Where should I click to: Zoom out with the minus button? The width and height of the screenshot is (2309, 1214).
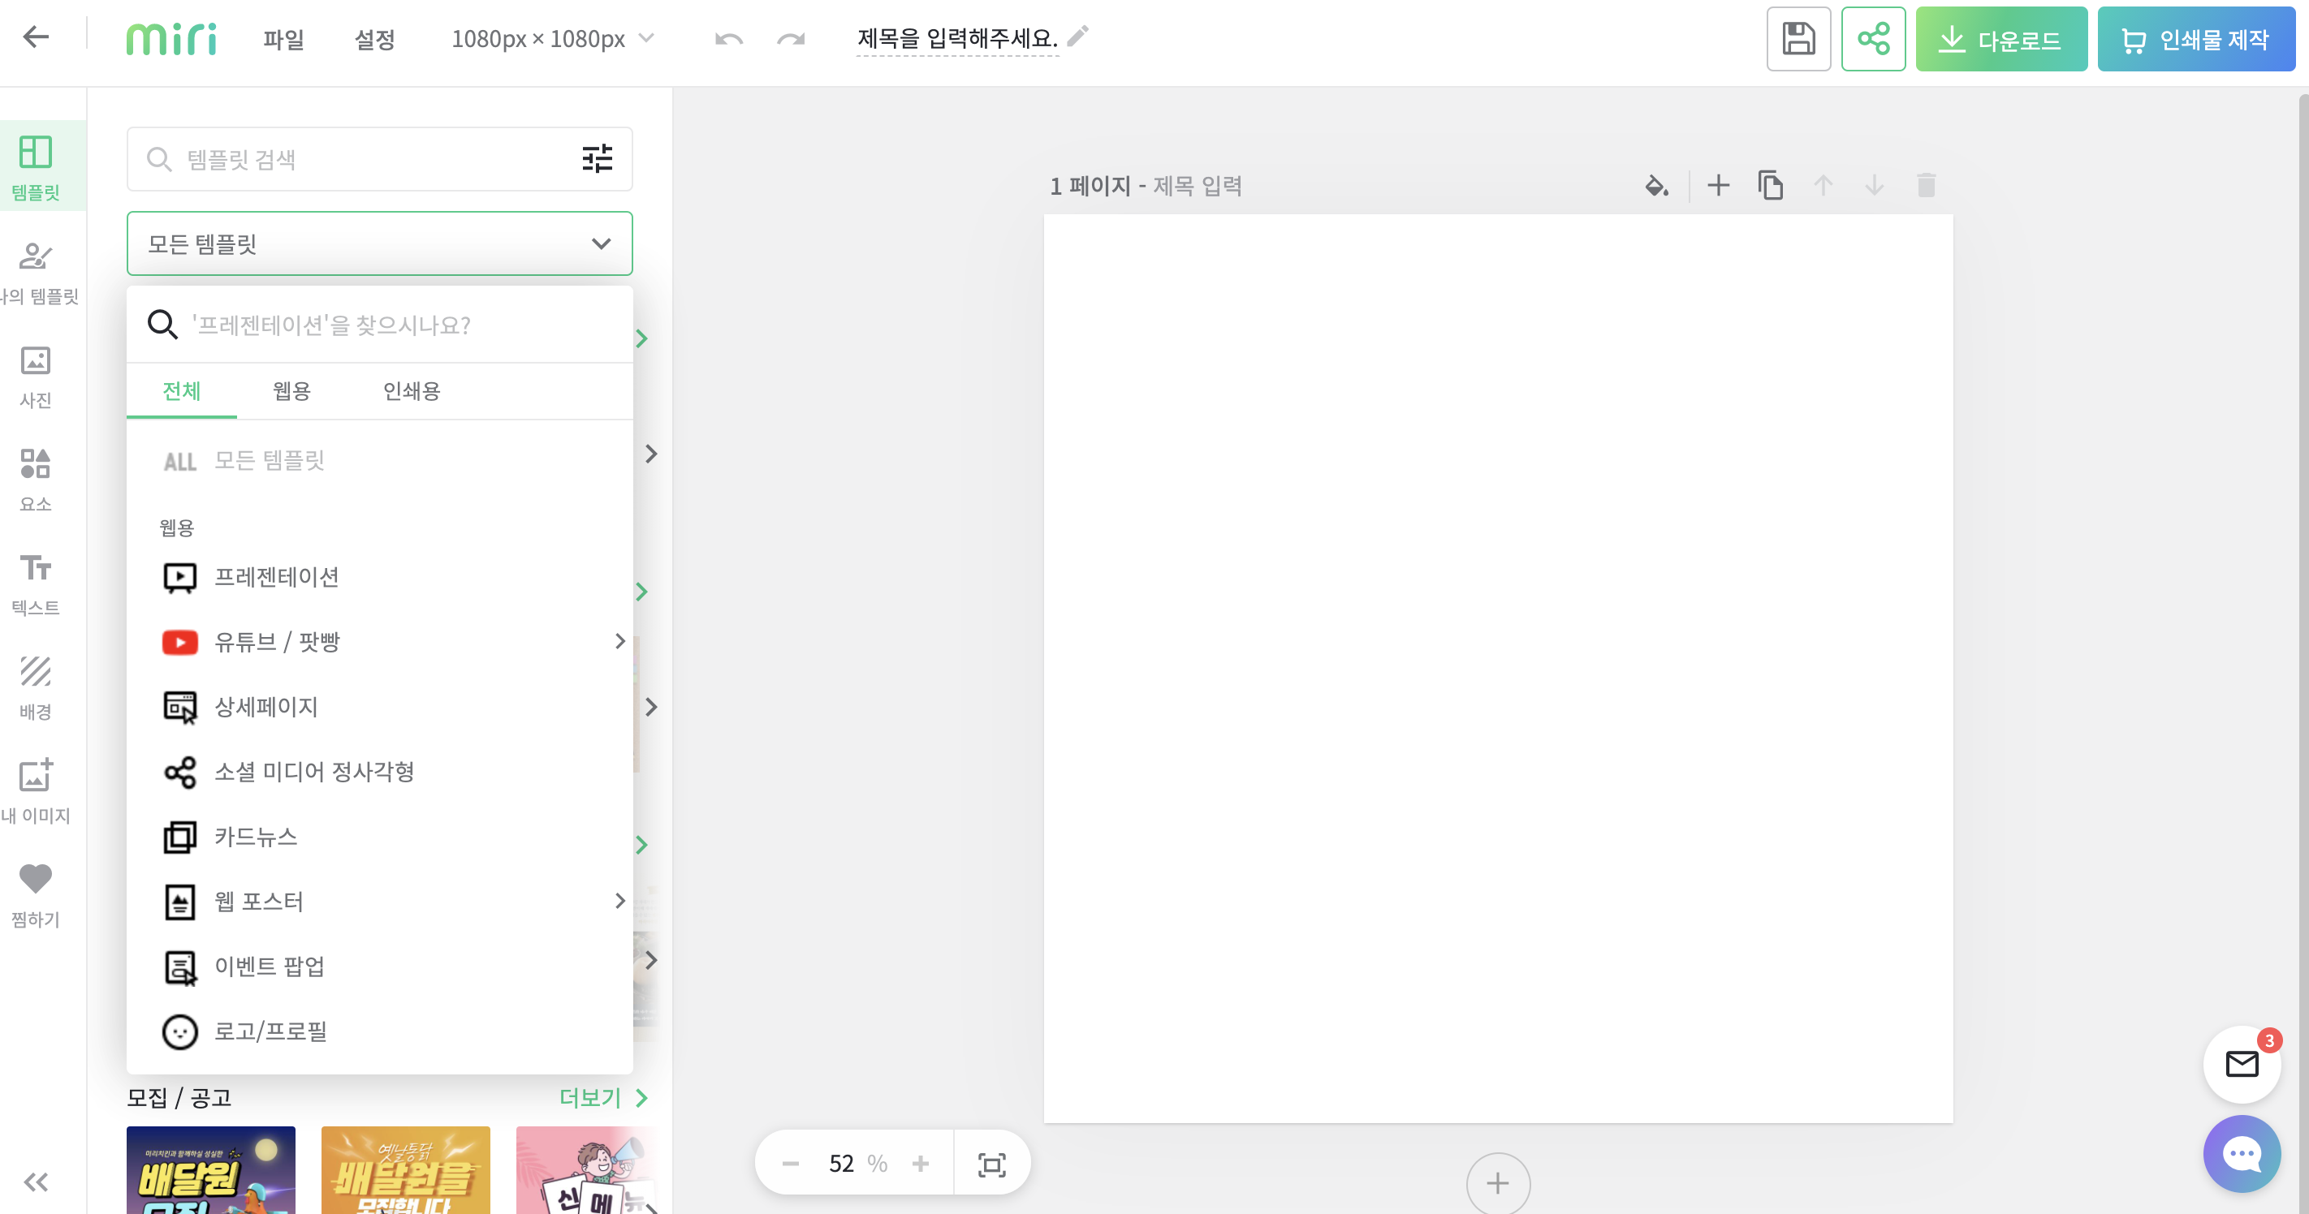coord(790,1164)
